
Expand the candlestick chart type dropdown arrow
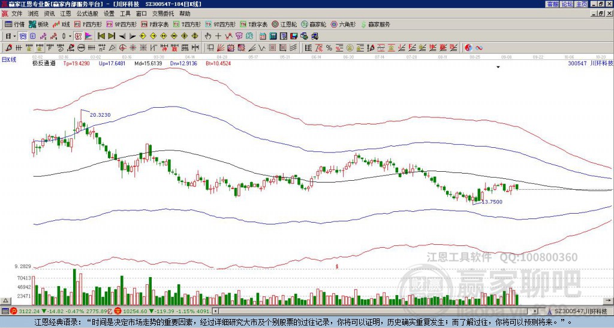click(71, 37)
